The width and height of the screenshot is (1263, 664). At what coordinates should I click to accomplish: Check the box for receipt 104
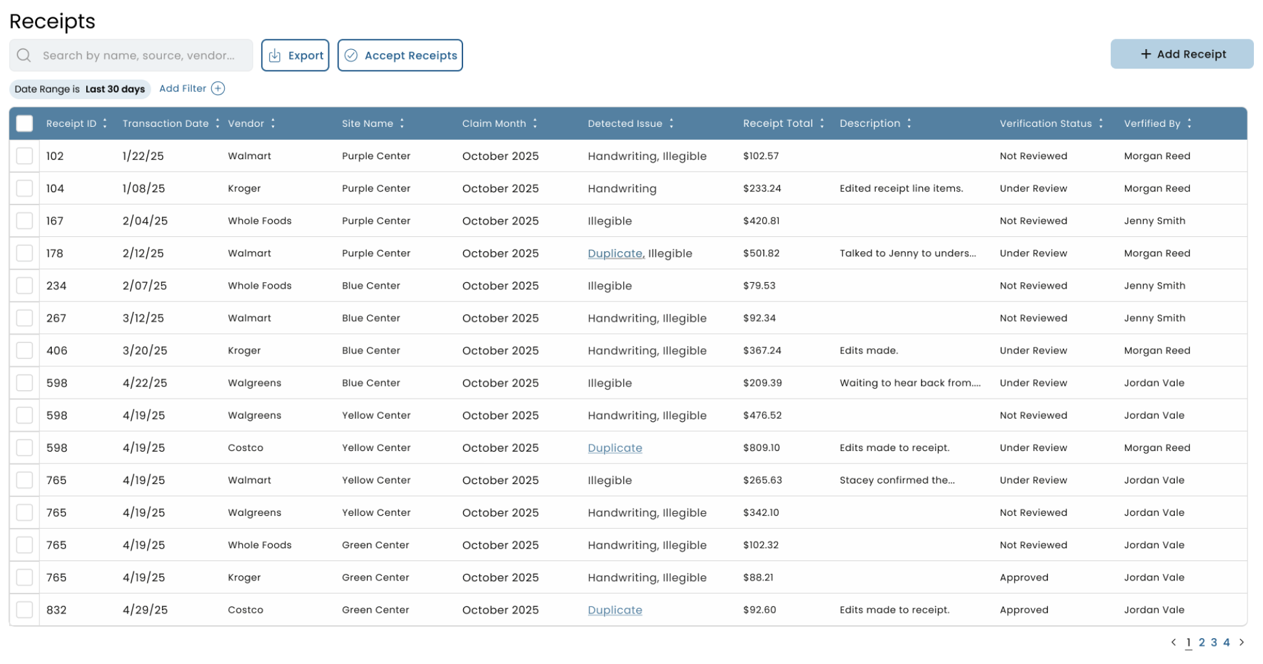[x=25, y=188]
